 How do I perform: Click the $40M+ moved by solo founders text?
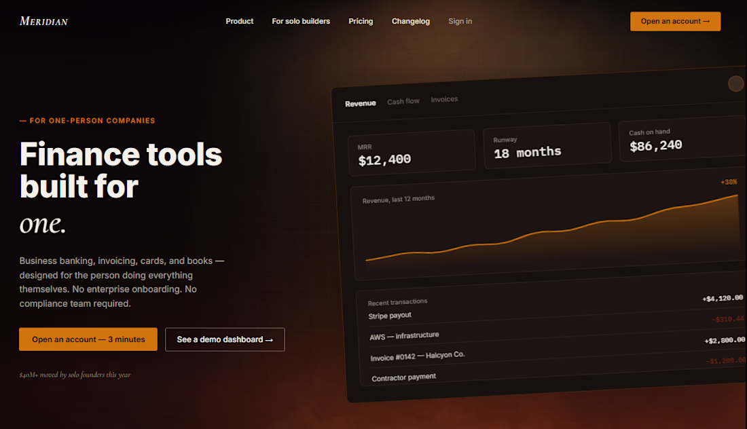(75, 375)
